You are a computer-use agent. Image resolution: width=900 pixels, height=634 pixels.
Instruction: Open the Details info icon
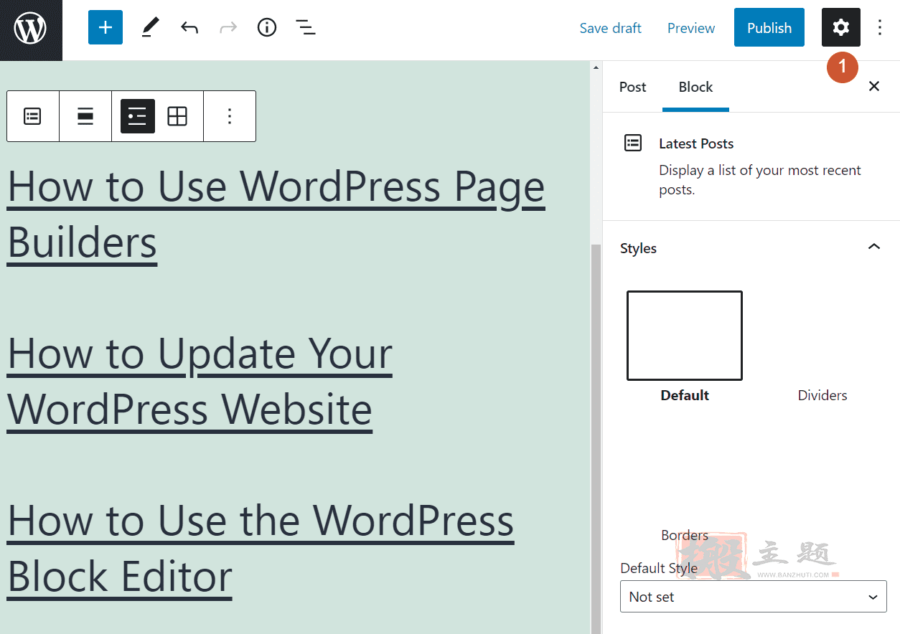point(267,28)
